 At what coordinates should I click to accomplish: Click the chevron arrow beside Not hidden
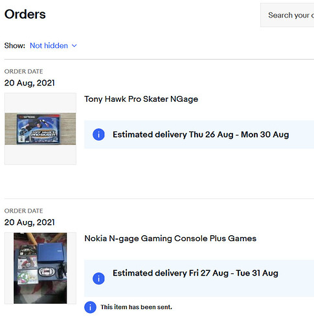pyautogui.click(x=74, y=45)
